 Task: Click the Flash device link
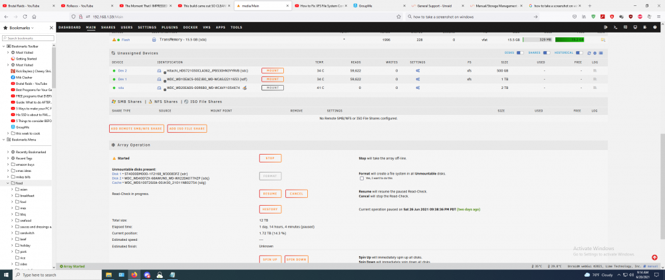click(x=126, y=40)
